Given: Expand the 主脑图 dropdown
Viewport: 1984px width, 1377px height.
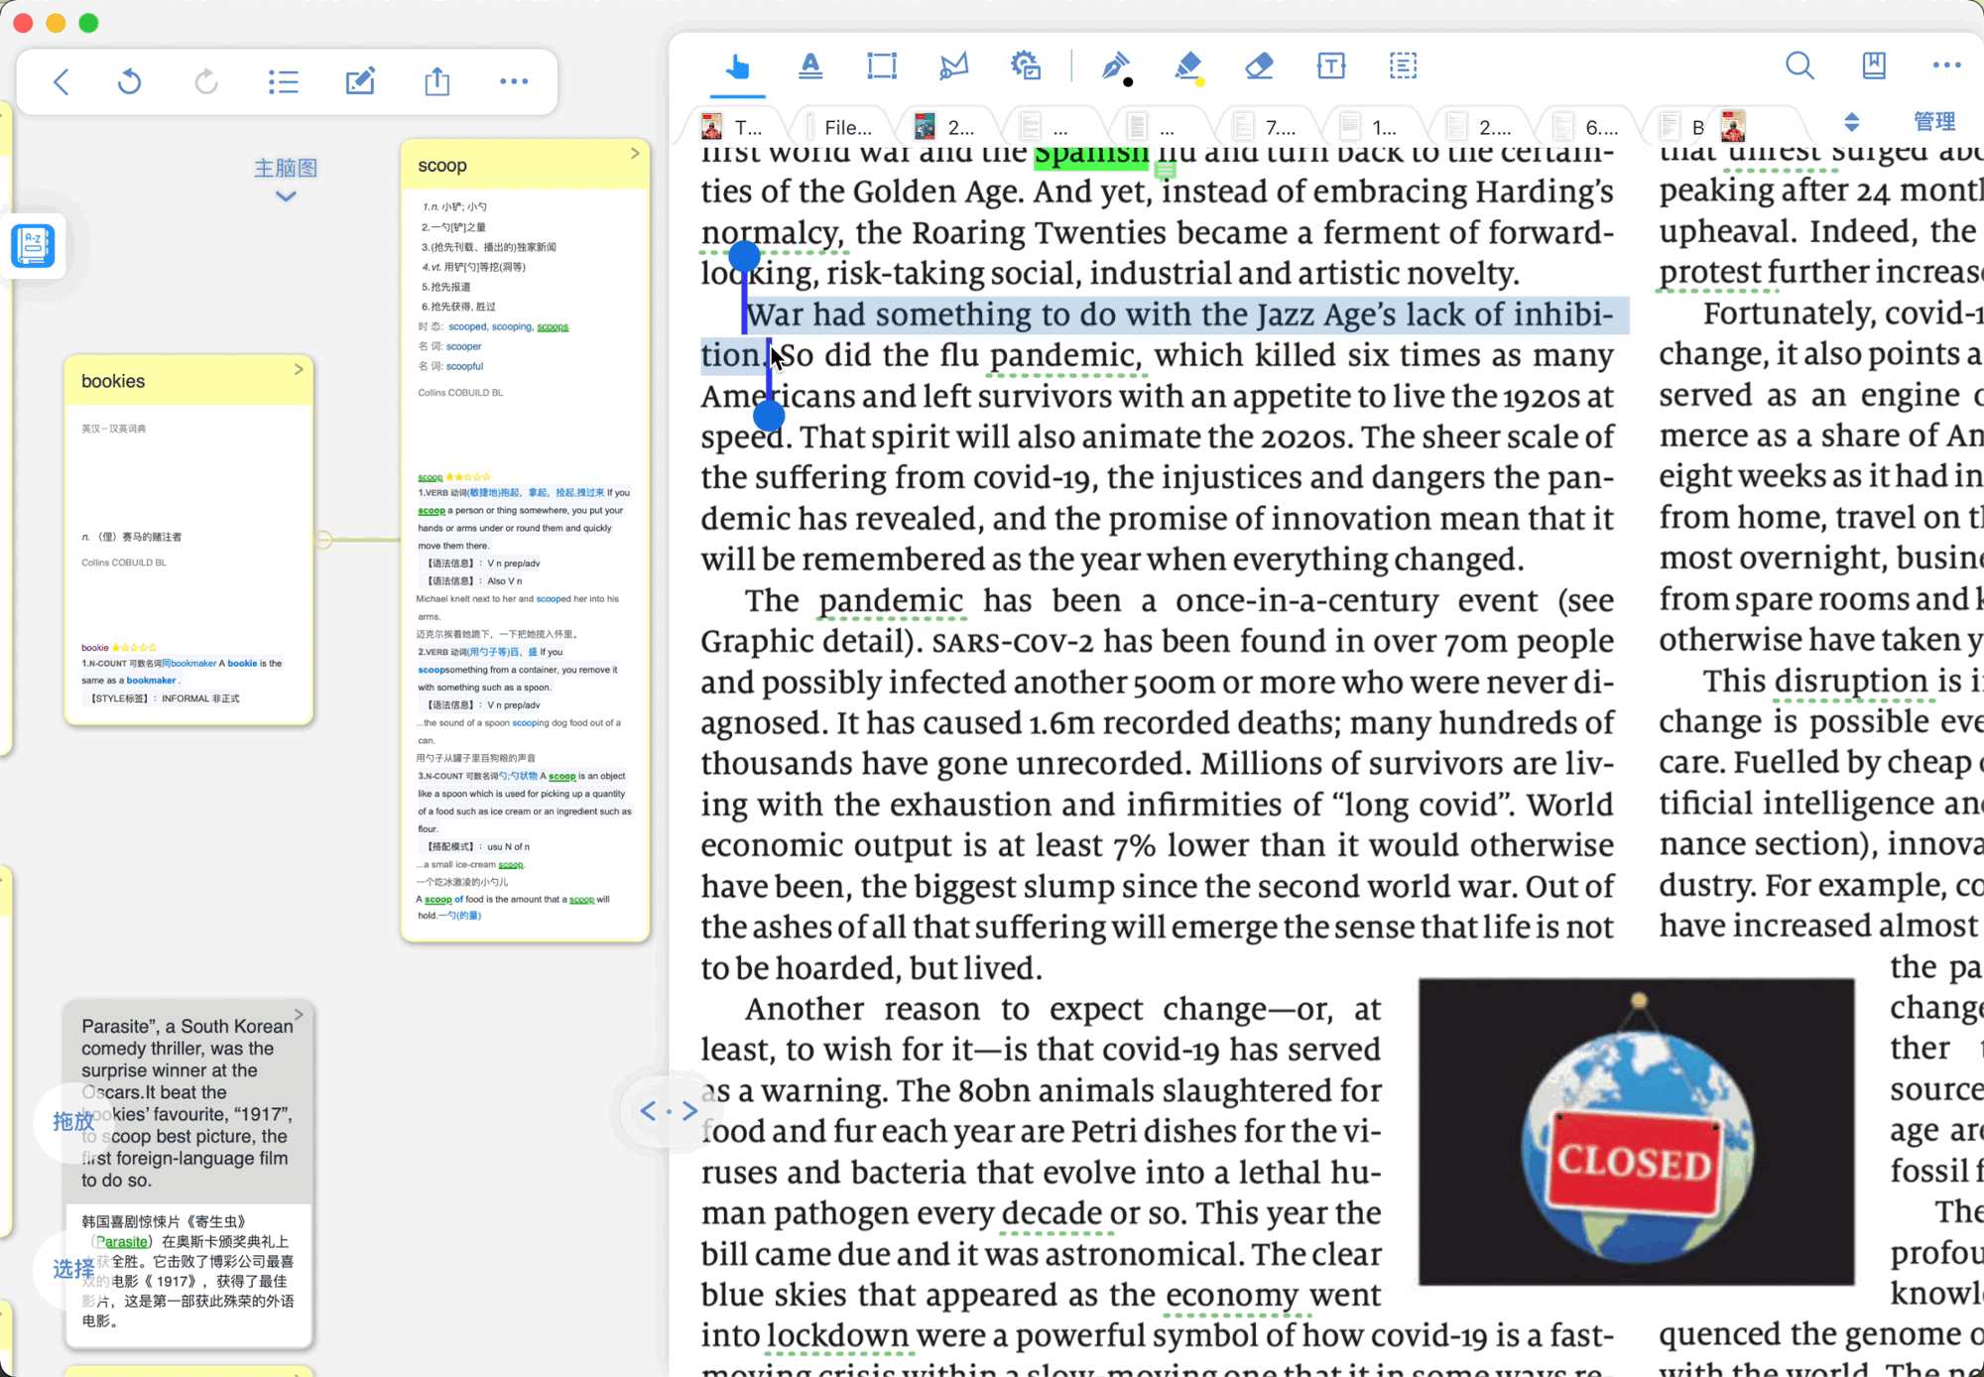Looking at the screenshot, I should pyautogui.click(x=286, y=179).
